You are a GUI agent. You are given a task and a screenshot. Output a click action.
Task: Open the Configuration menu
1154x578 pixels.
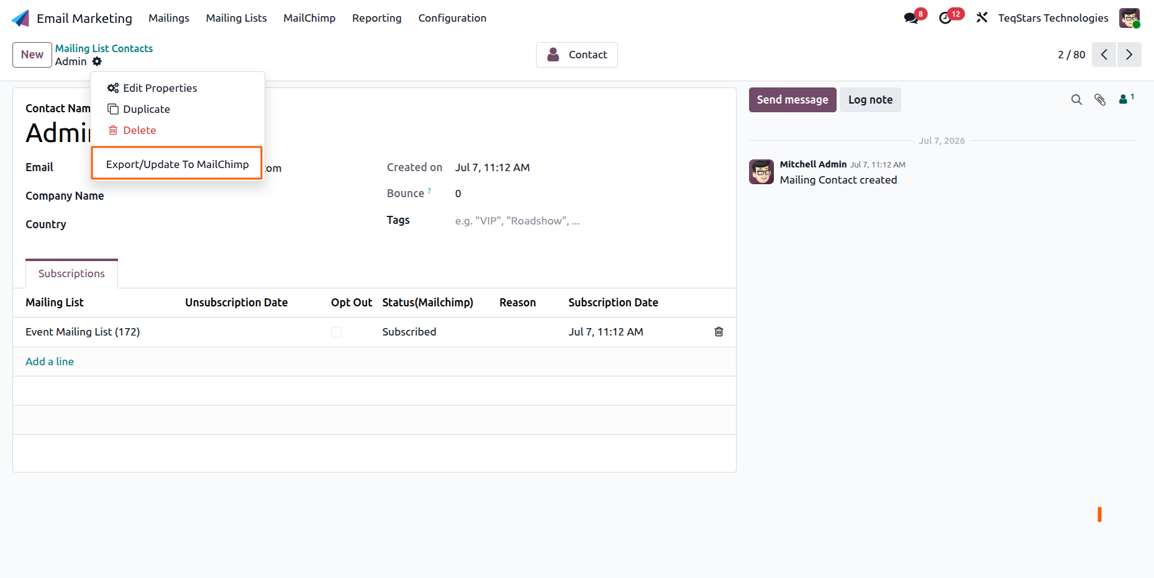click(x=452, y=18)
